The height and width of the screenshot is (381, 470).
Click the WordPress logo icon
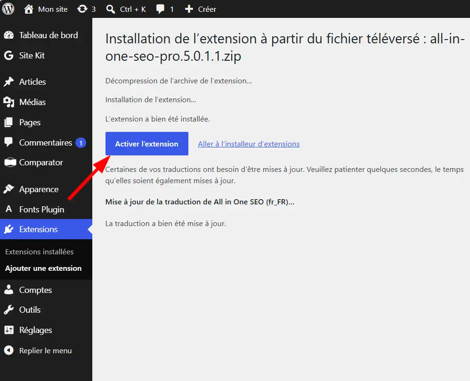(x=8, y=9)
